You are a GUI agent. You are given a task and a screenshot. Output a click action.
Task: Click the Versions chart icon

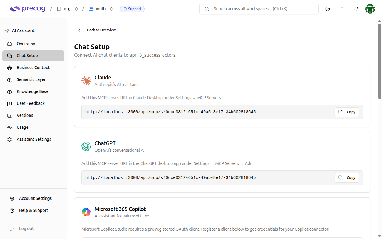[x=10, y=116]
